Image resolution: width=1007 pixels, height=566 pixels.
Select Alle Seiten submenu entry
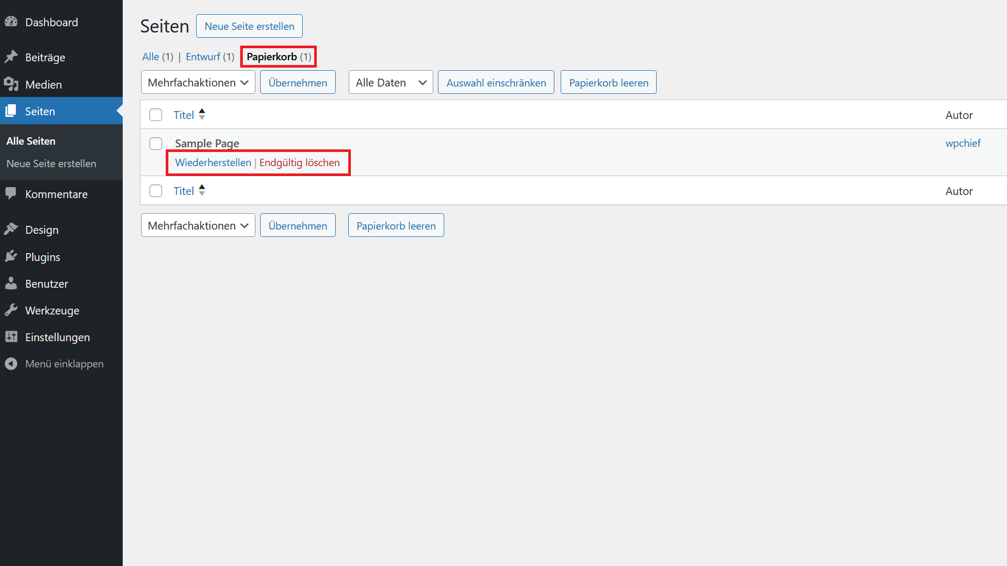pyautogui.click(x=31, y=141)
